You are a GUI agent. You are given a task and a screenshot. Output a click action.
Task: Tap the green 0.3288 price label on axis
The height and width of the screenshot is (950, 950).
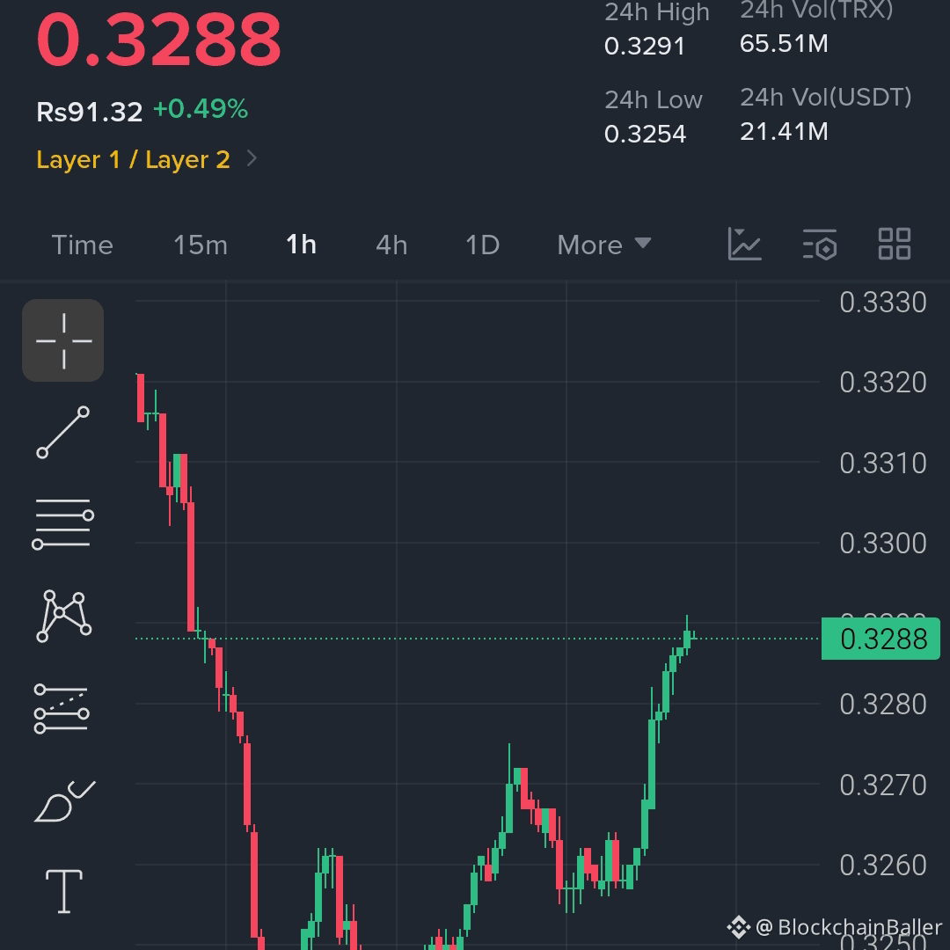tap(881, 639)
